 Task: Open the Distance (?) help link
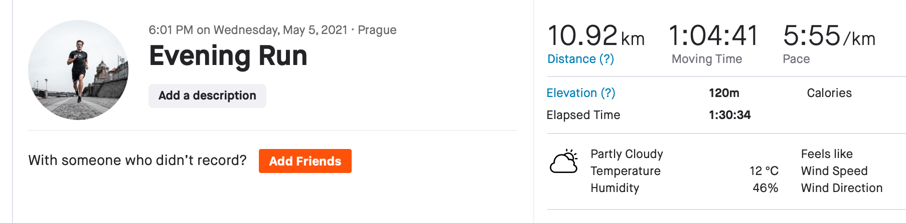coord(580,59)
